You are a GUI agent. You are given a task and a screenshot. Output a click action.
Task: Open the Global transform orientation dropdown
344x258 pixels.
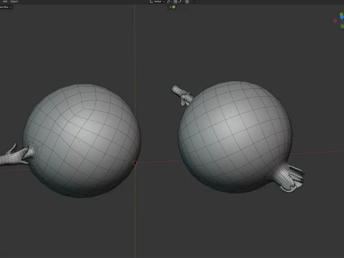(x=157, y=1)
